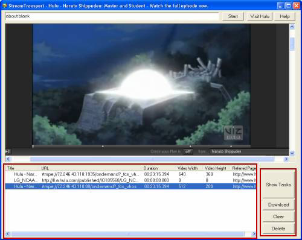This screenshot has height=240, width=302.
Task: Click the Viz Media watermark logo
Action: 233,133
